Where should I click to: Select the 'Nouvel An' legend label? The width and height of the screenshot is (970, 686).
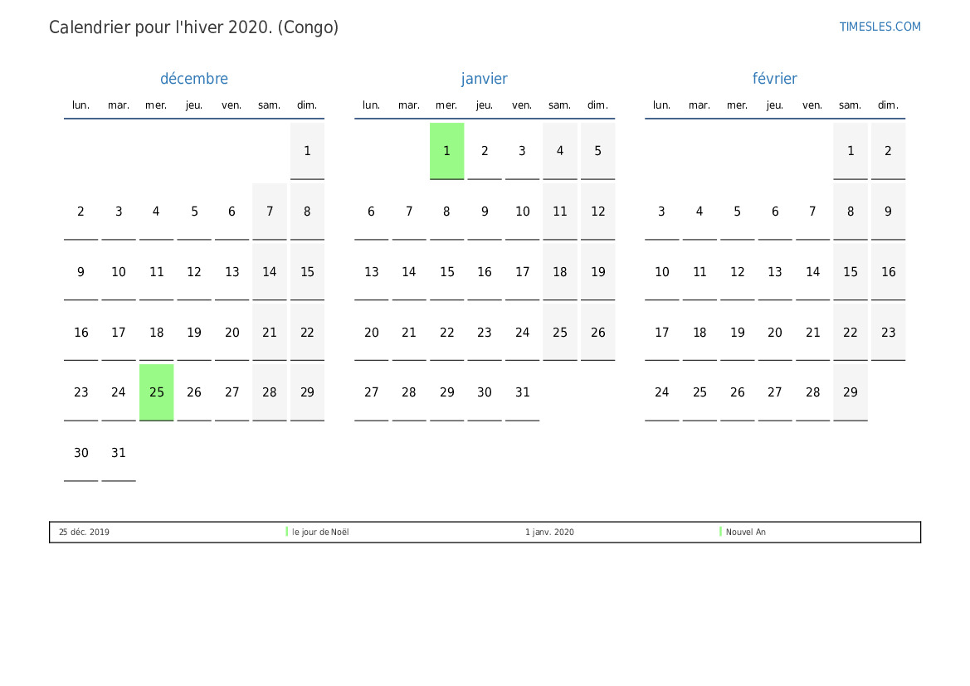click(x=746, y=533)
